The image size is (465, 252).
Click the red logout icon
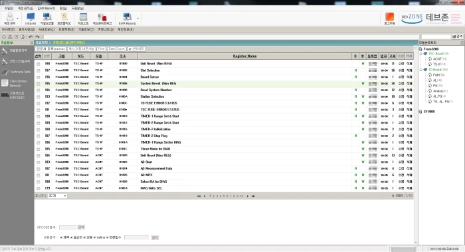[x=389, y=19]
